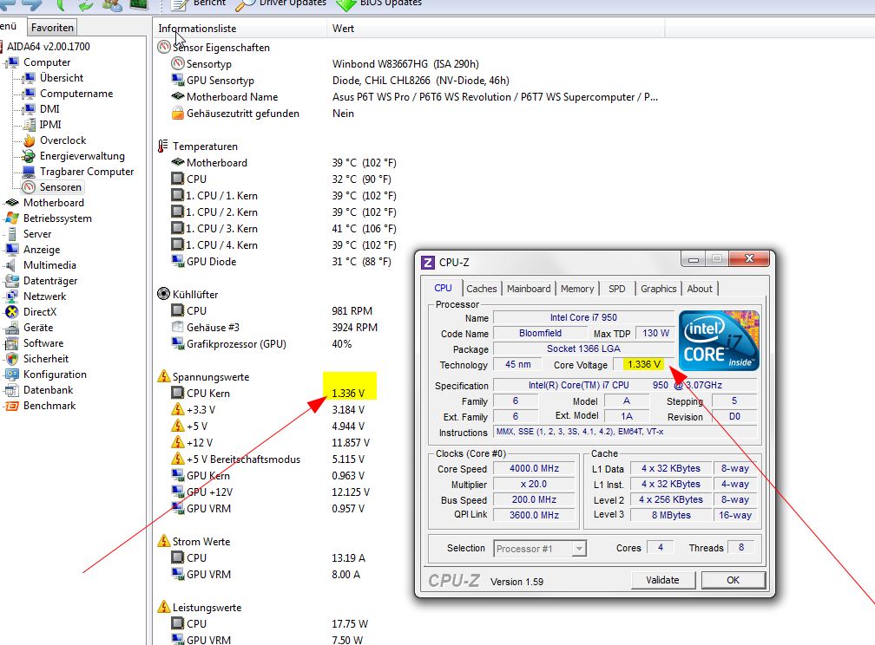The image size is (875, 645).
Task: Click the CPU-Z title bar logo icon
Action: 428,263
